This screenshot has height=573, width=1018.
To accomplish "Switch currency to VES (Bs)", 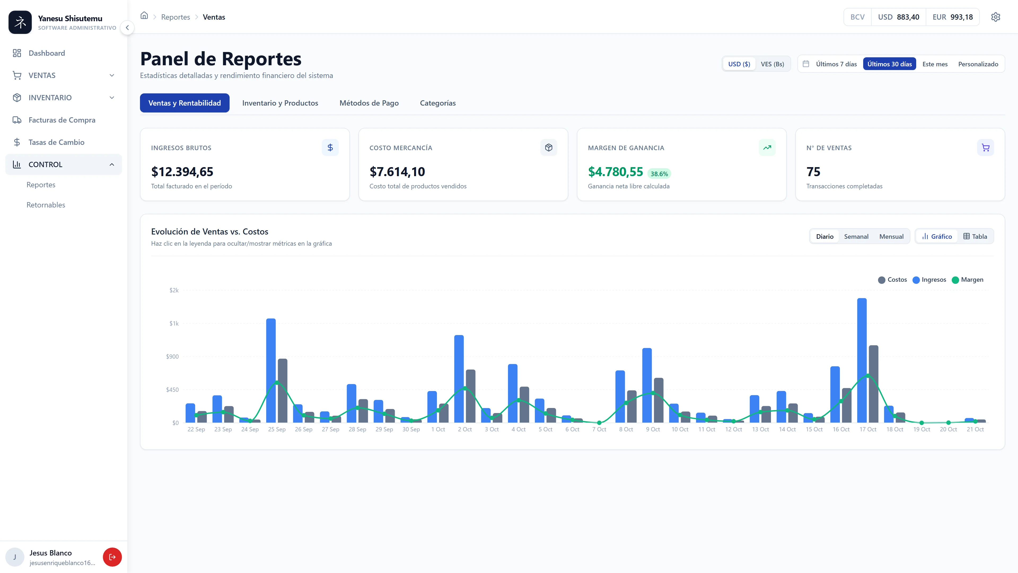I will (772, 64).
